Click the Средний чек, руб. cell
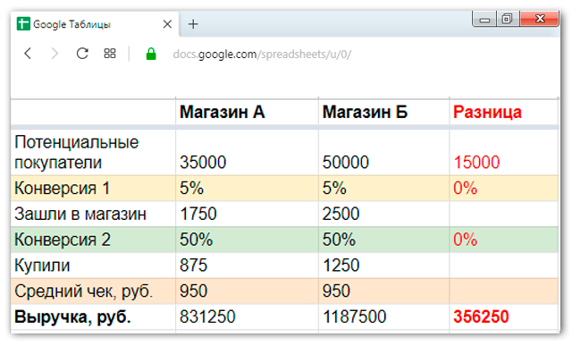 tap(93, 291)
